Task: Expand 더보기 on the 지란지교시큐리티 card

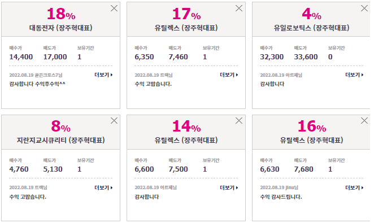Action: [x=103, y=188]
